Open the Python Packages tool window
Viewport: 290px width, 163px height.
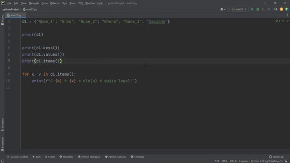tap(89, 157)
